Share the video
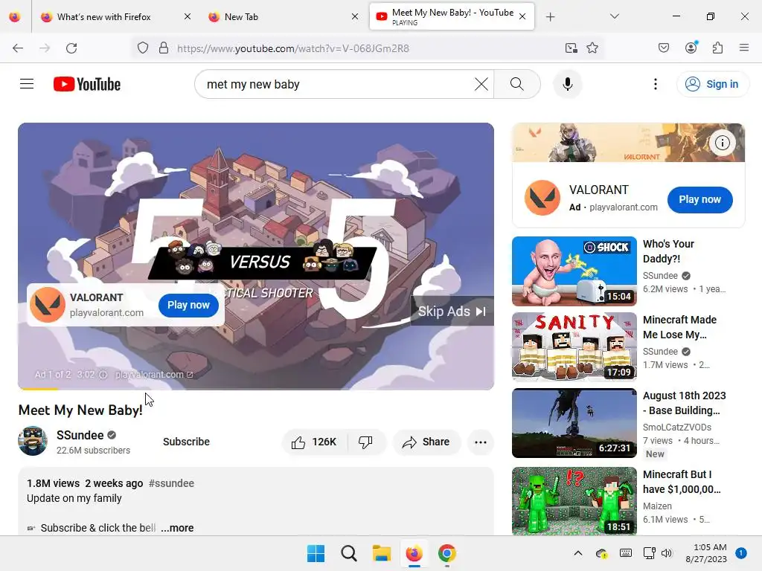This screenshot has height=571, width=762. pos(426,442)
